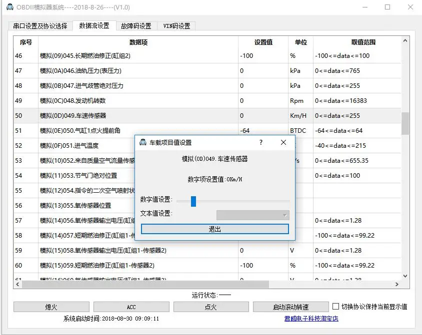Click the horizontal scroll left arrow
The image size is (422, 335).
pos(17,284)
